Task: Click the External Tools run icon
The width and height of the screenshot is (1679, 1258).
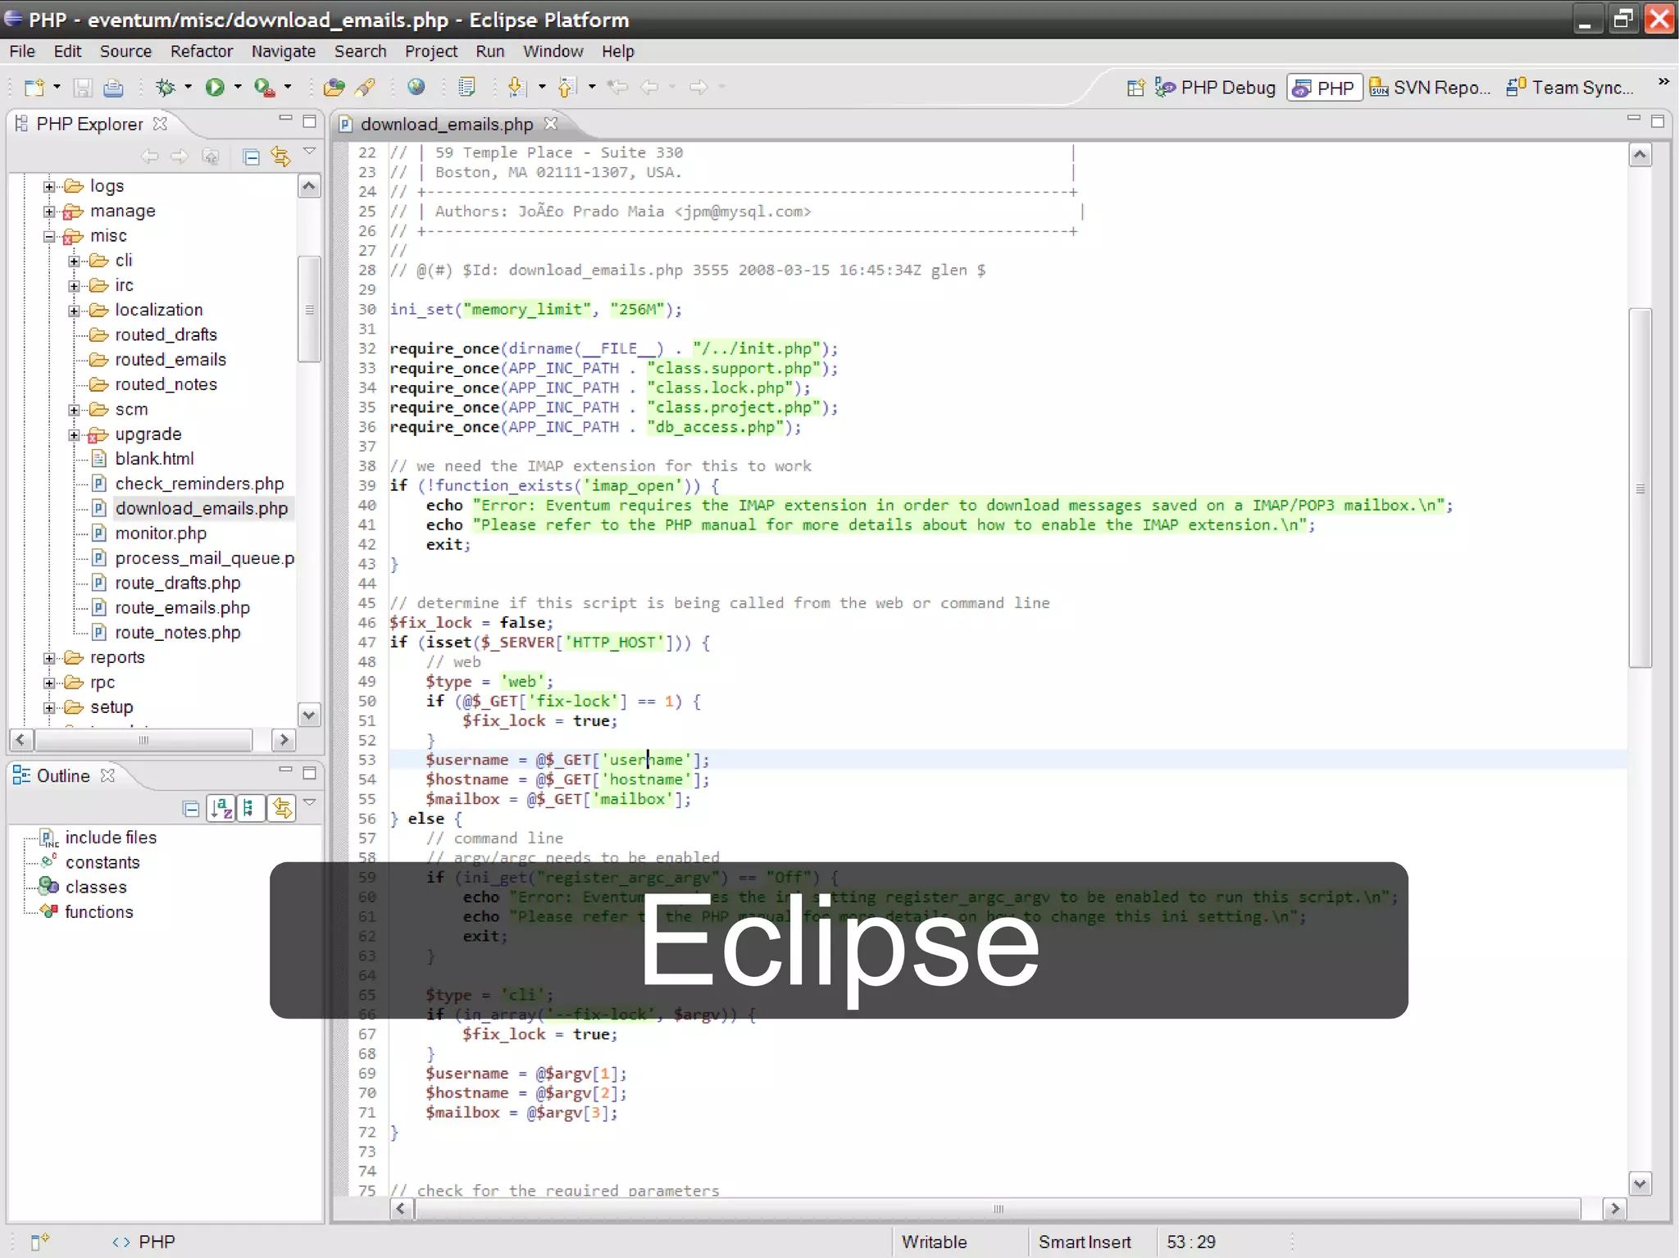Action: 264,87
